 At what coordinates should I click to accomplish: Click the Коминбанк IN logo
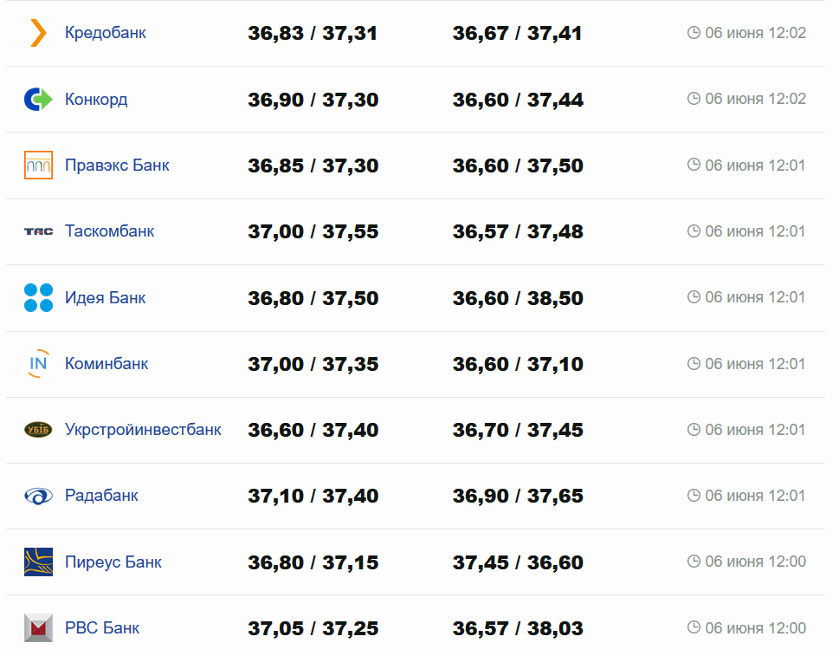point(38,364)
